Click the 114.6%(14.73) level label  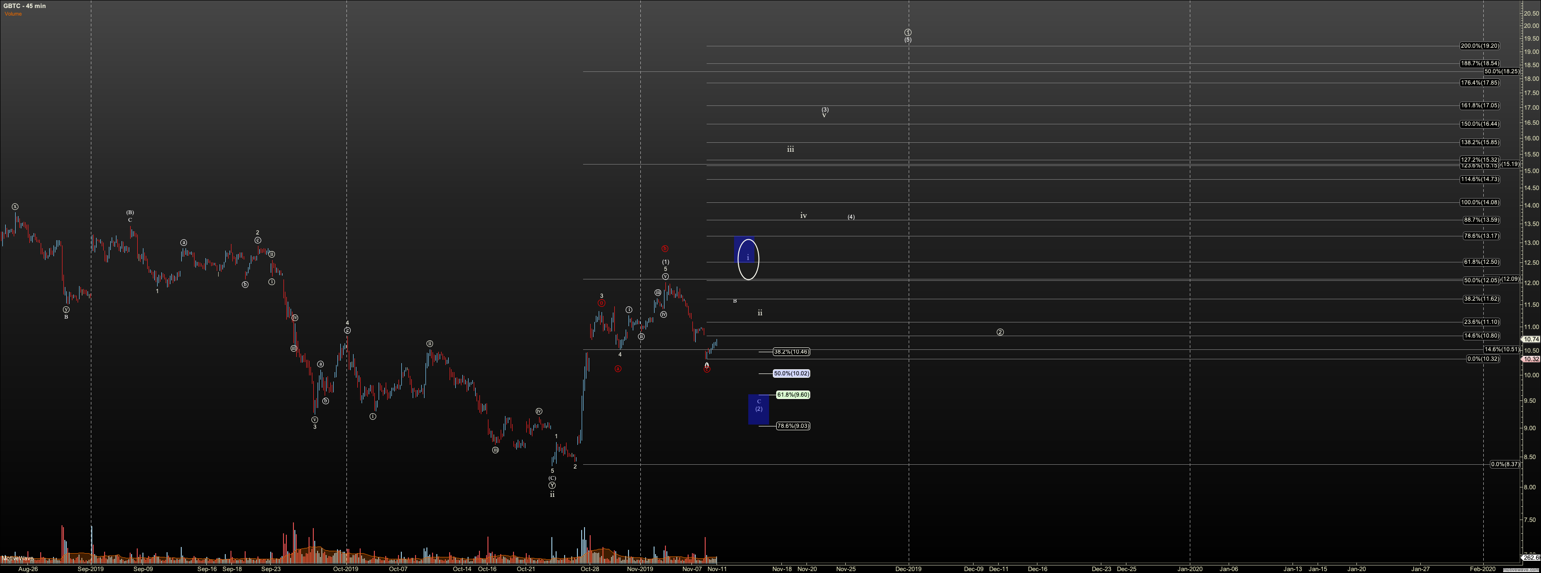(x=1479, y=179)
